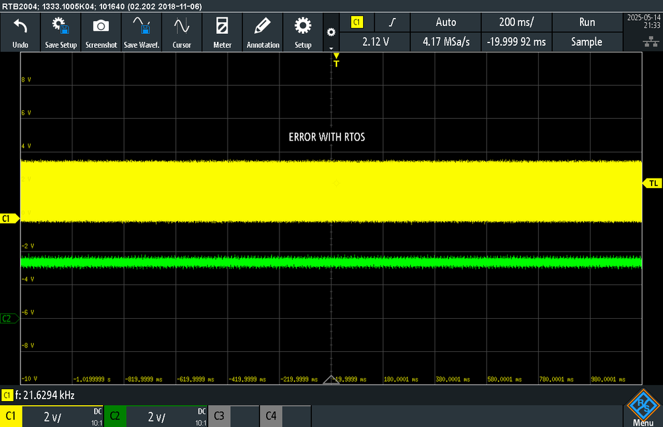
Task: Open the R&S Menu button
Action: [642, 408]
